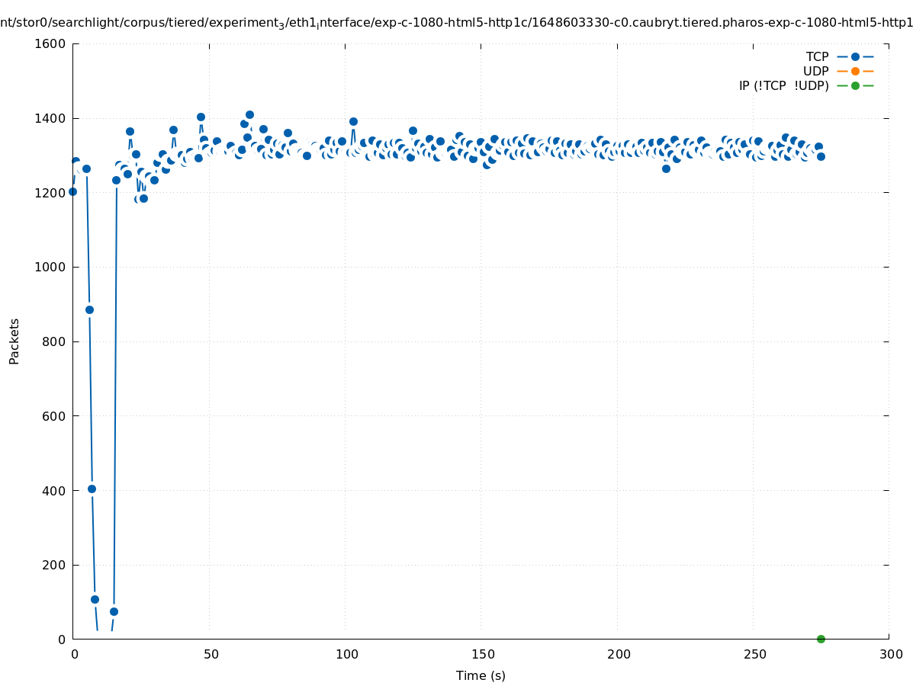Click the Time (s) x-axis title

click(x=481, y=675)
